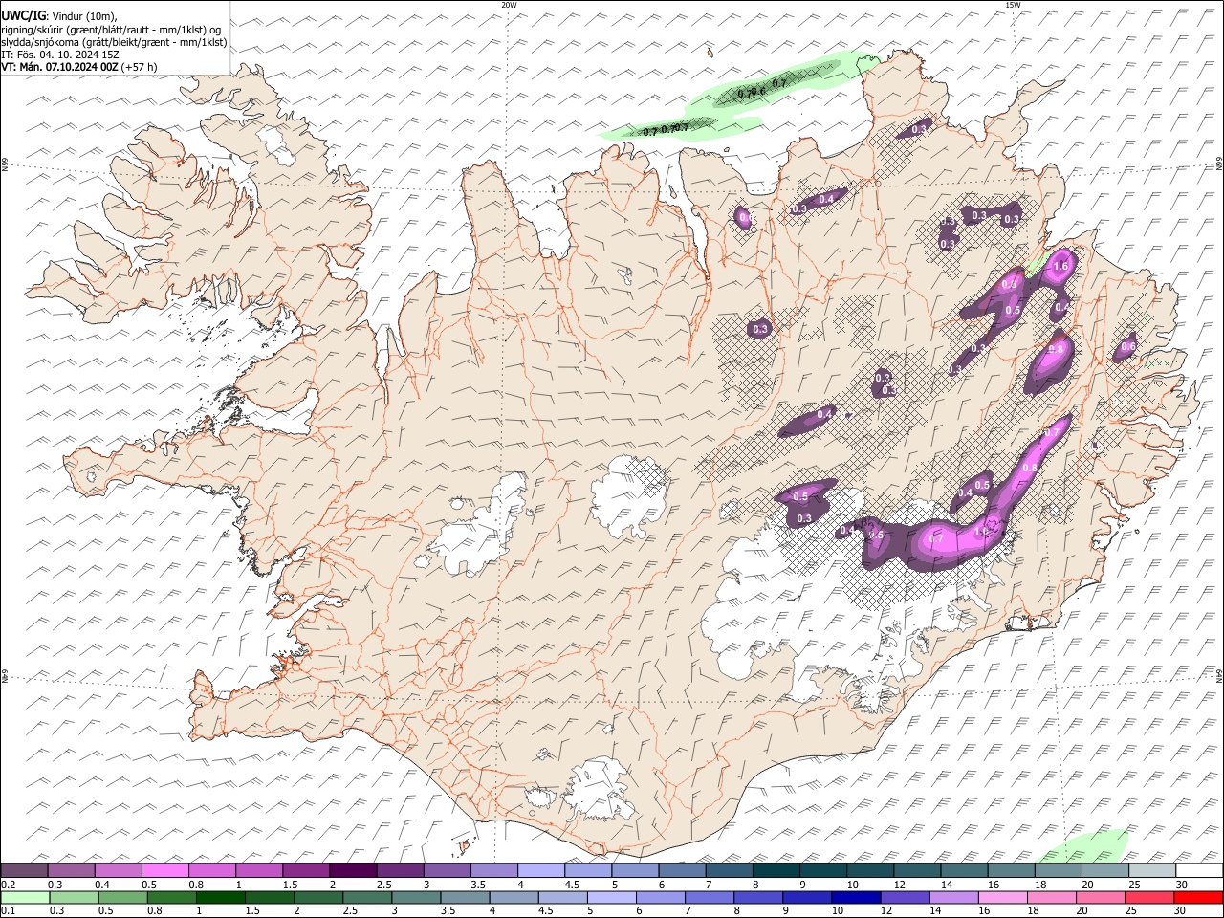Click the white upper legend swatch labeled 30
The height and width of the screenshot is (918, 1224).
1199,870
